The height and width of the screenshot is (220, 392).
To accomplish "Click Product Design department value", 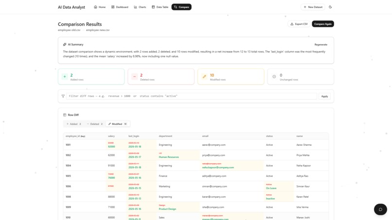I will tap(167, 209).
